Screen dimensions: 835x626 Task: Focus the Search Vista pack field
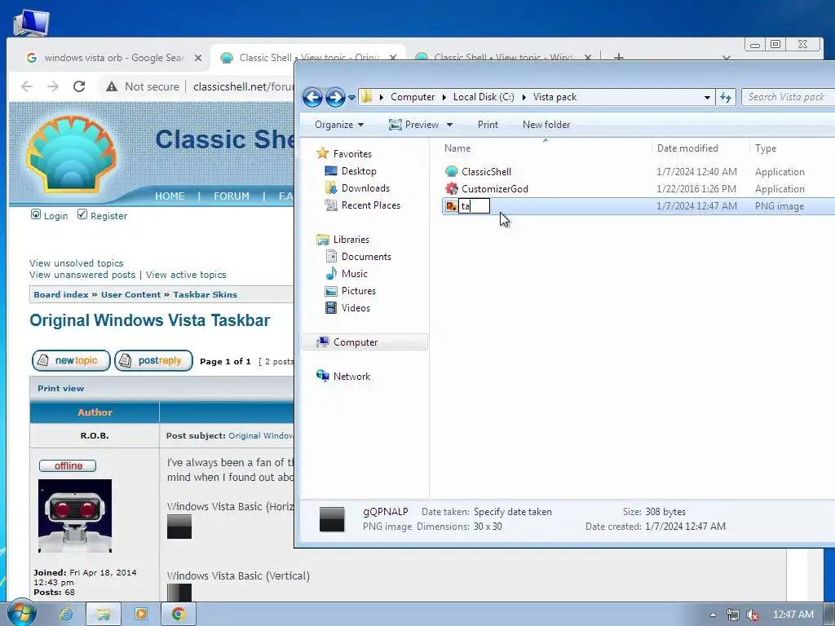click(x=789, y=97)
